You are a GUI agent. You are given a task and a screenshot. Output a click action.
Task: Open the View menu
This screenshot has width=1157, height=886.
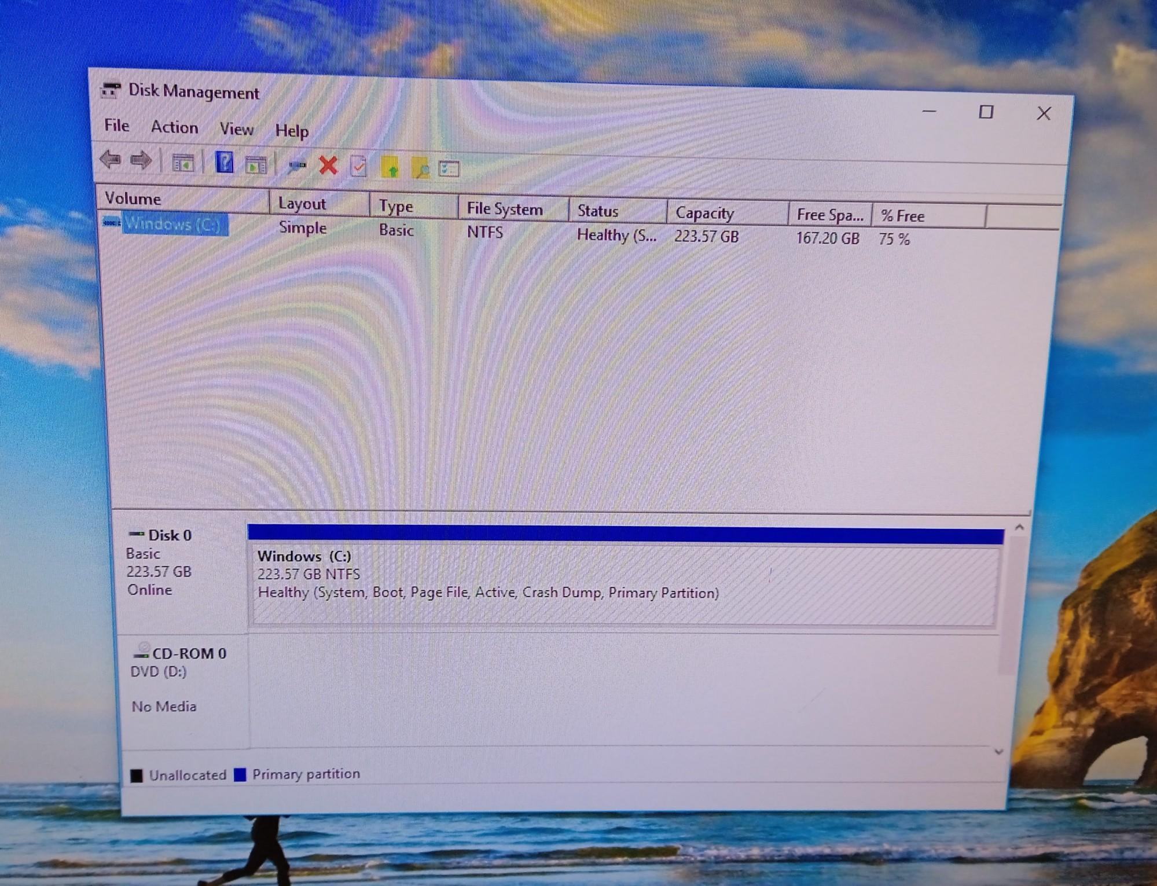click(x=236, y=129)
